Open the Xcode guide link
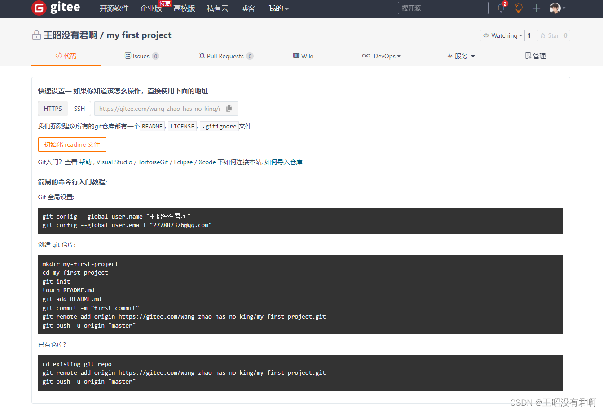 [x=207, y=162]
